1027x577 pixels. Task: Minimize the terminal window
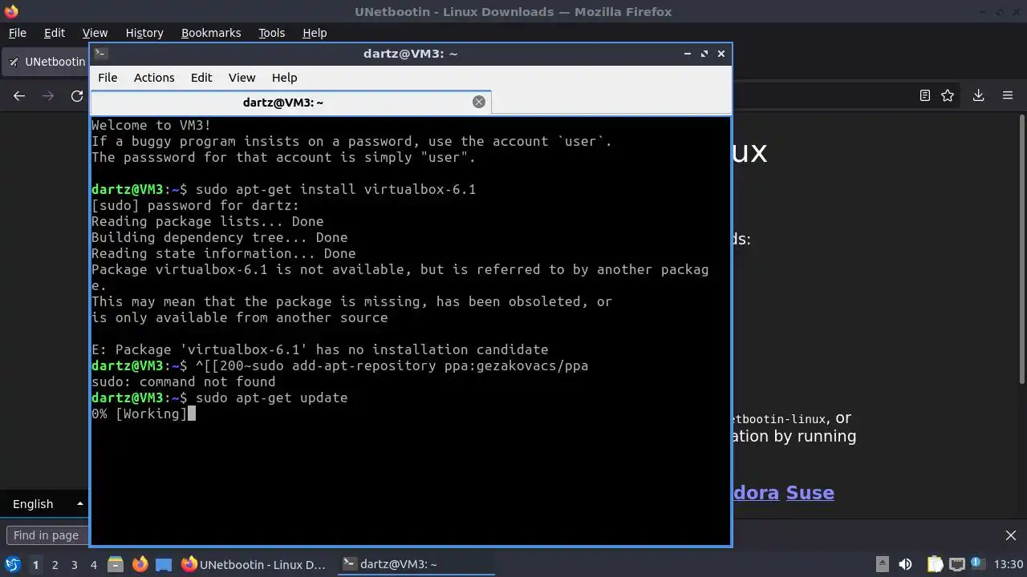pos(687,54)
